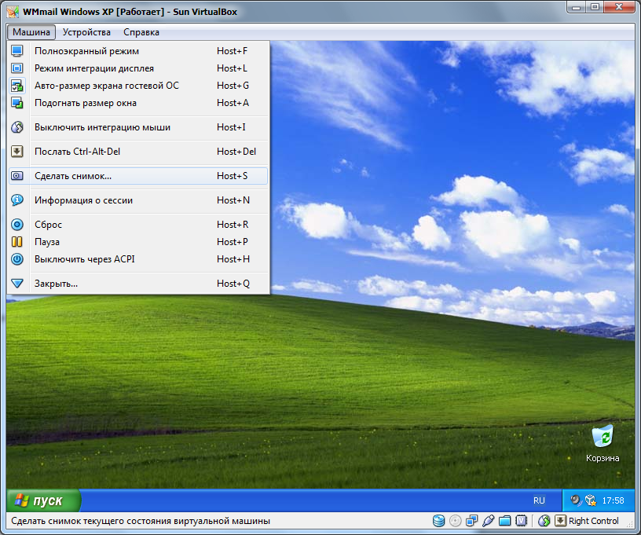Click the VirtualBox window title bar icon

pos(13,12)
